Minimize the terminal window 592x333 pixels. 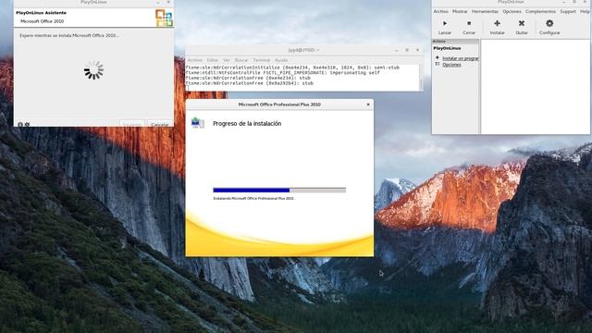(x=397, y=50)
